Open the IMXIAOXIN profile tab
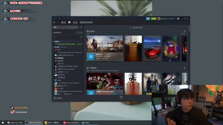 point(86,22)
